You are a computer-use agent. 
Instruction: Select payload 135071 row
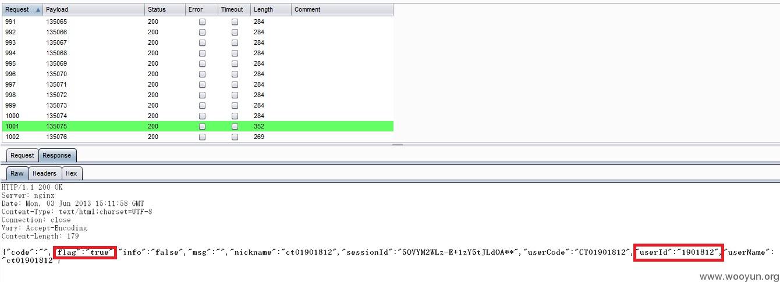pyautogui.click(x=197, y=84)
